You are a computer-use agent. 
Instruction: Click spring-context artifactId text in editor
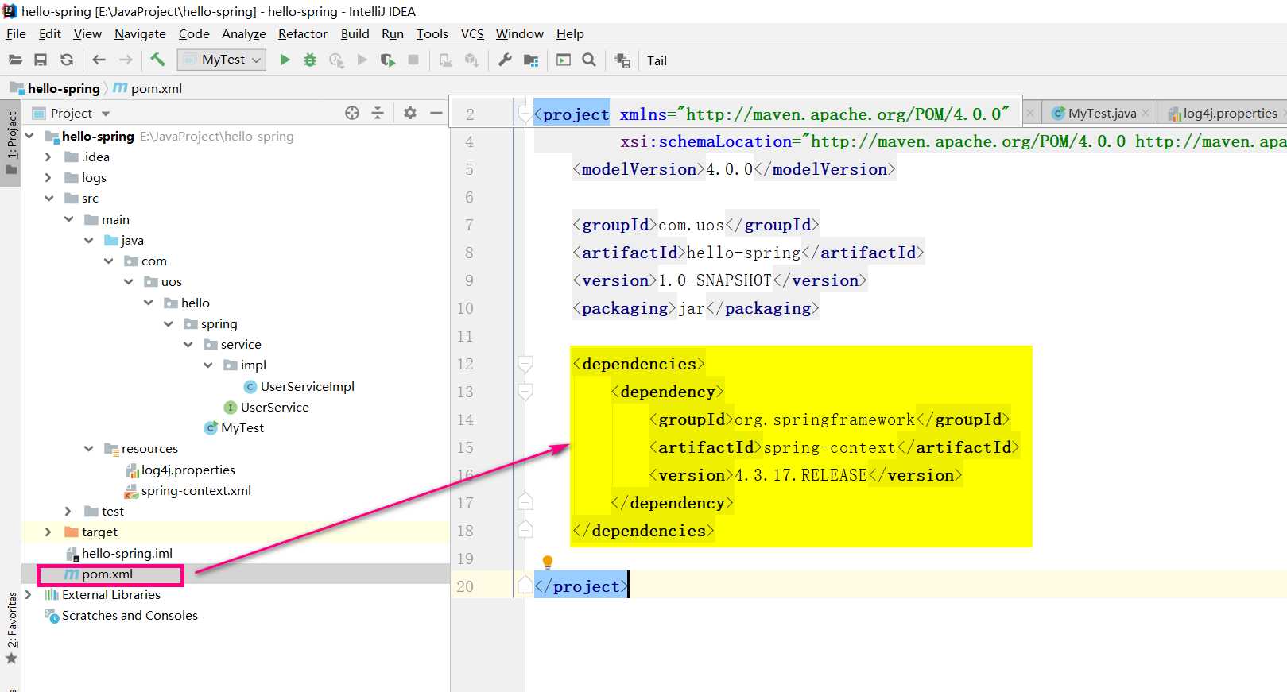[829, 447]
